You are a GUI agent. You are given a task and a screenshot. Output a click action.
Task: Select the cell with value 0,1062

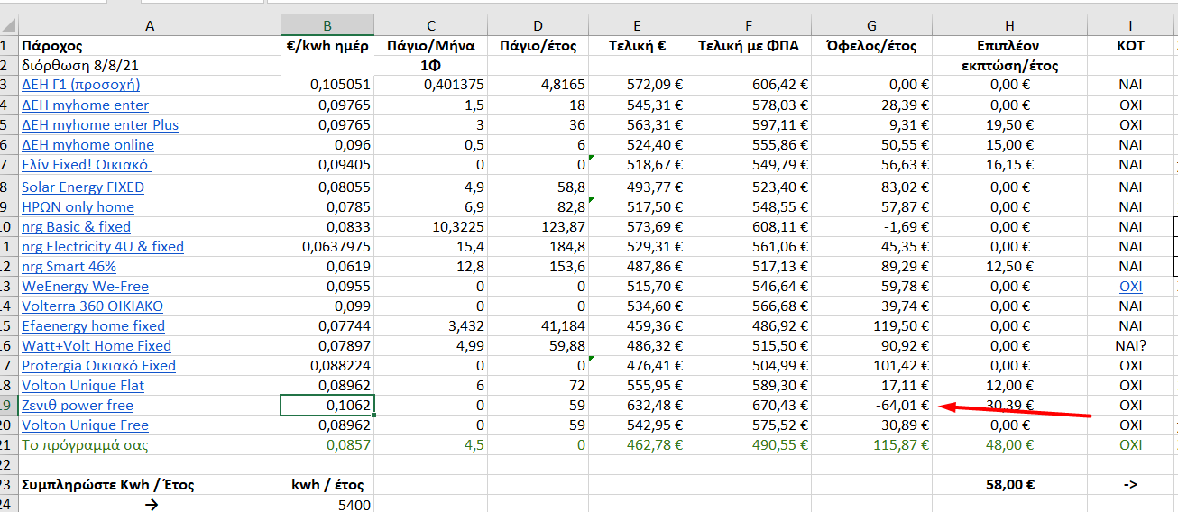(x=327, y=406)
